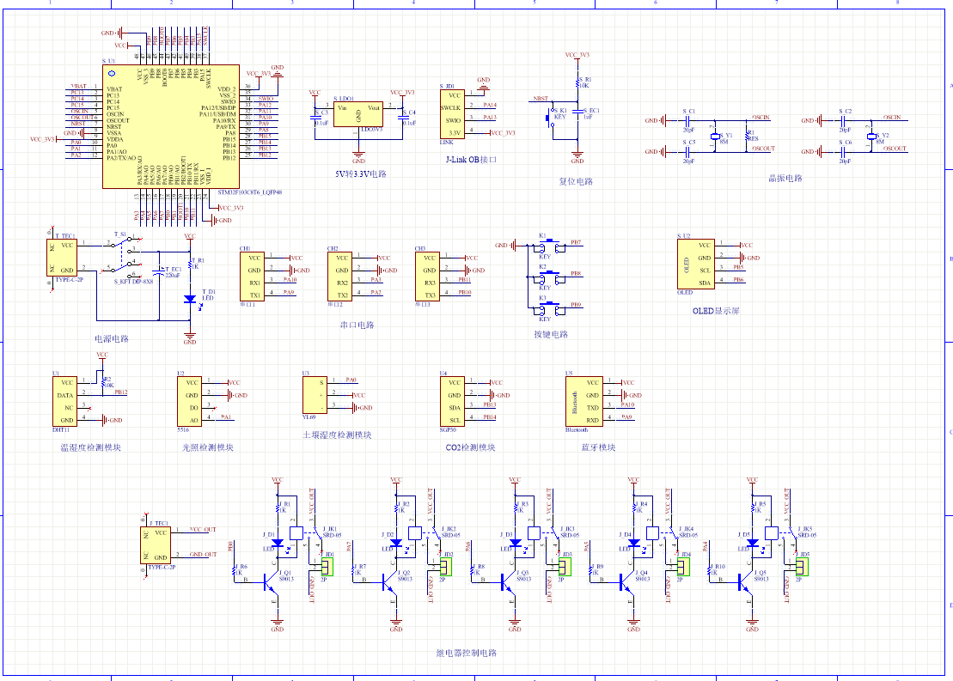The width and height of the screenshot is (953, 681).
Task: Click the 晶振电路 title label
Action: pos(785,179)
